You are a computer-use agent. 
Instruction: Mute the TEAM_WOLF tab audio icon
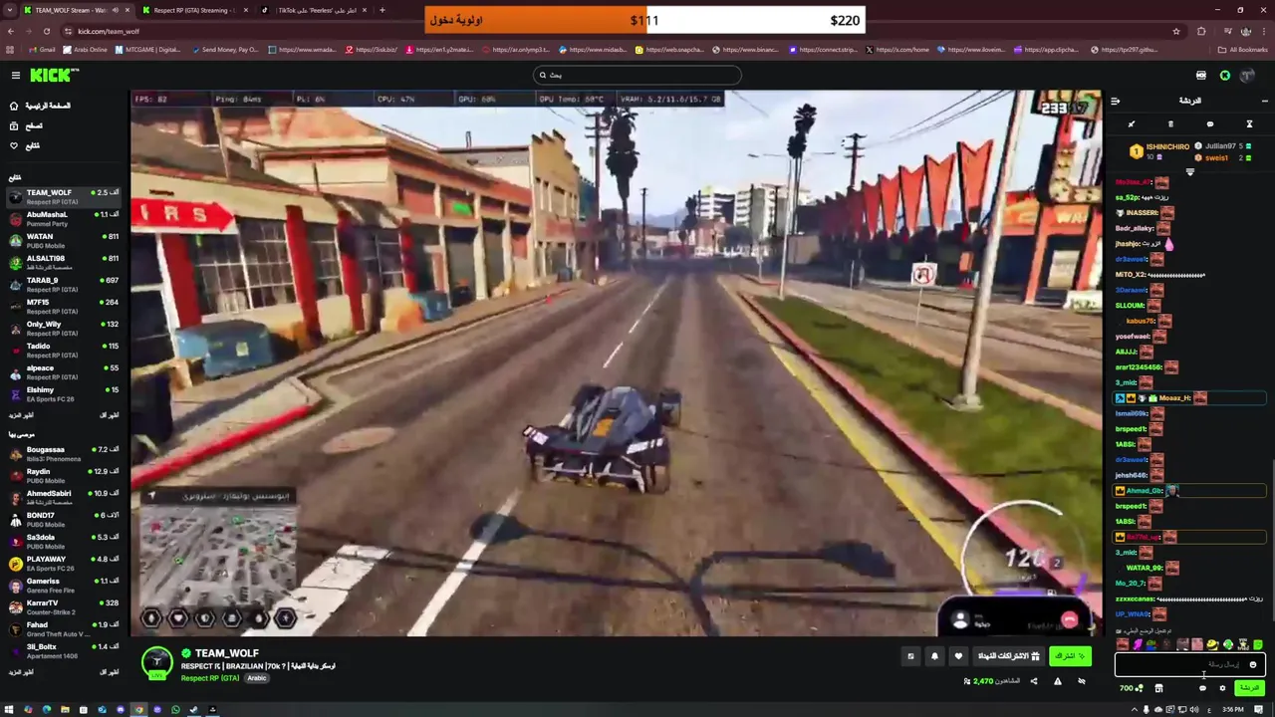click(116, 10)
